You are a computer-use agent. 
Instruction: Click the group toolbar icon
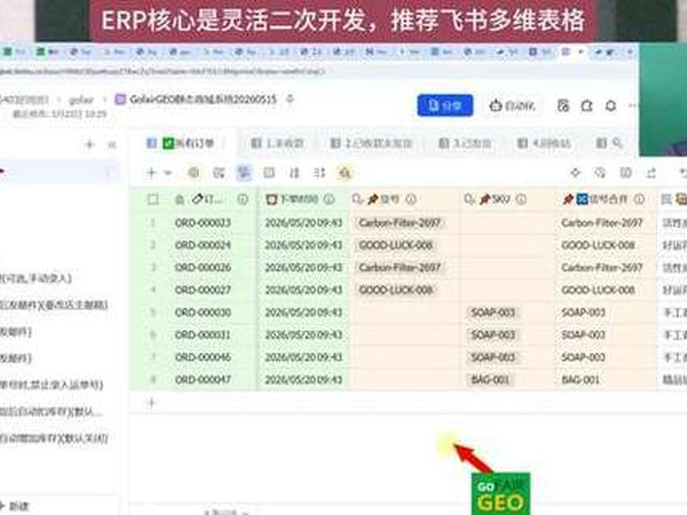pos(269,173)
